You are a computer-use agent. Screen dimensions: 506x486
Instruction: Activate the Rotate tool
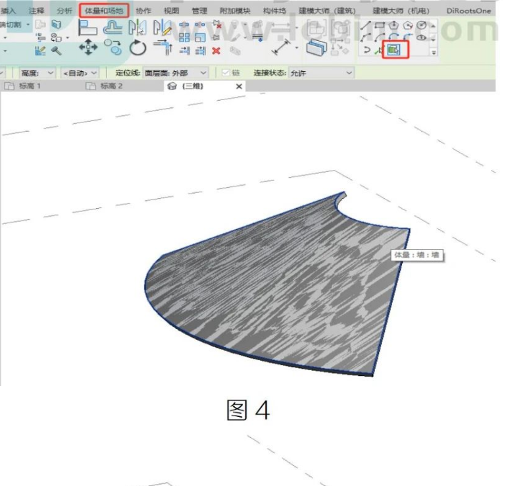138,48
